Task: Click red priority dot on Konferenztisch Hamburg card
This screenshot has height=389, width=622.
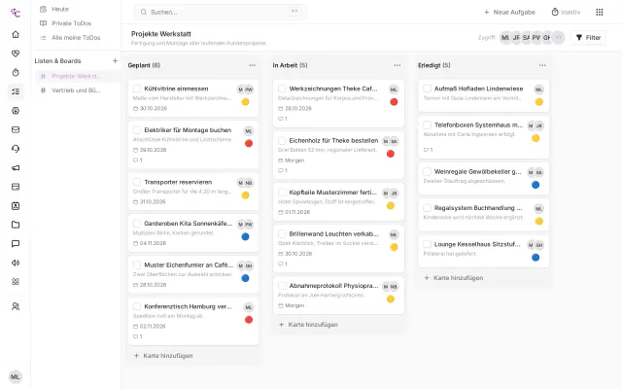Action: (249, 320)
